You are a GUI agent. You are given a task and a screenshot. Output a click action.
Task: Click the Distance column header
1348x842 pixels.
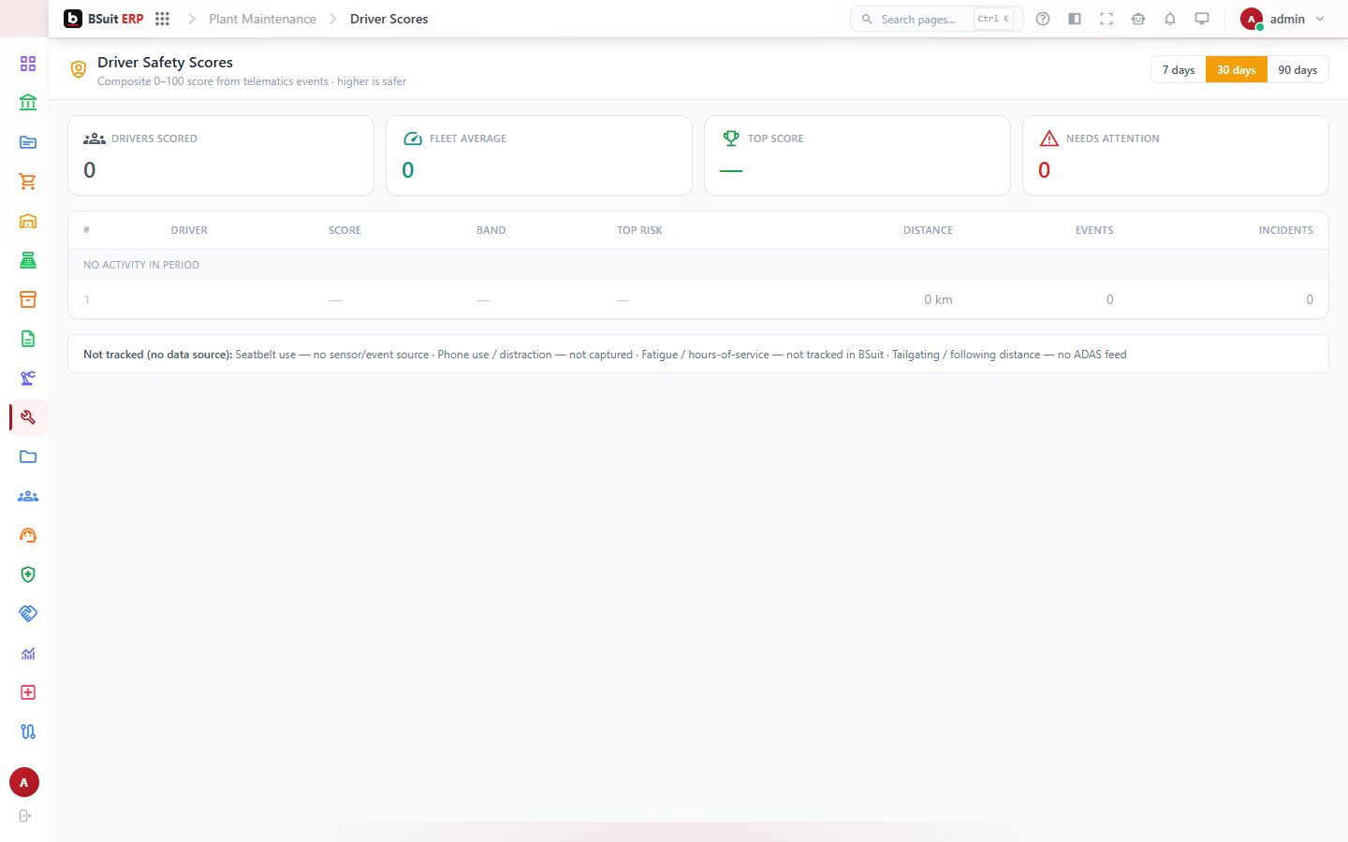(x=928, y=230)
